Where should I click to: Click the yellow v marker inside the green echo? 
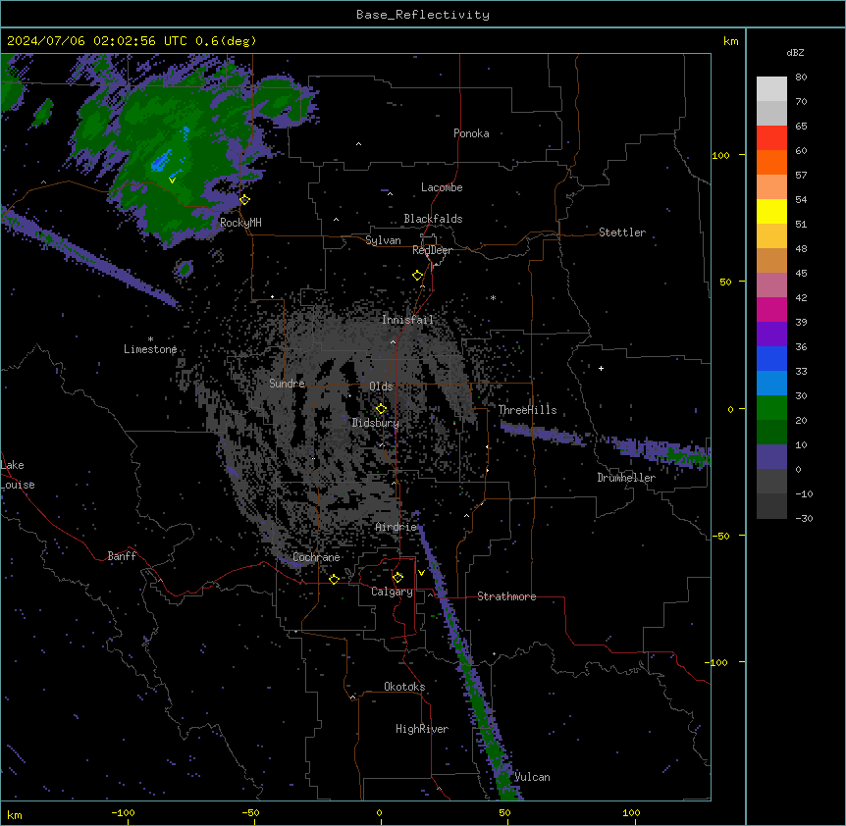[x=172, y=181]
